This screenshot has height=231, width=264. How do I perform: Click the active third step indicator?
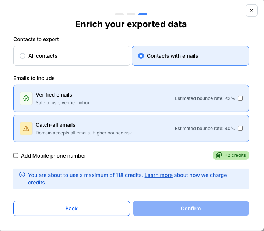coord(143,14)
